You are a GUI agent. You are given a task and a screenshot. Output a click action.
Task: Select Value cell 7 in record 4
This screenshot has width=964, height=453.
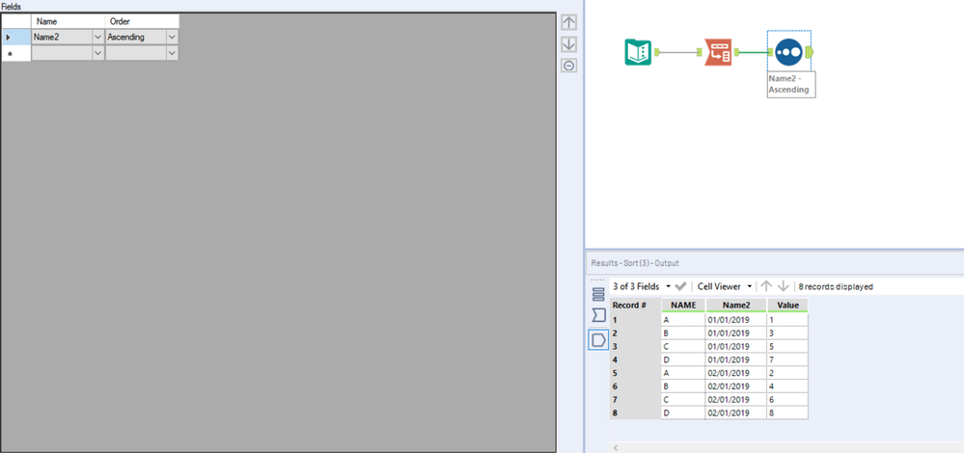point(787,360)
